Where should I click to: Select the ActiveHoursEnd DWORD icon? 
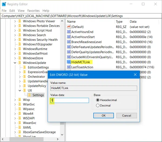point(69,32)
